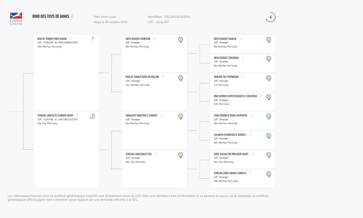Click globe icon on Darling Toj Ya'ponchik card
Viewport: 363px width, 218px height.
[269, 78]
